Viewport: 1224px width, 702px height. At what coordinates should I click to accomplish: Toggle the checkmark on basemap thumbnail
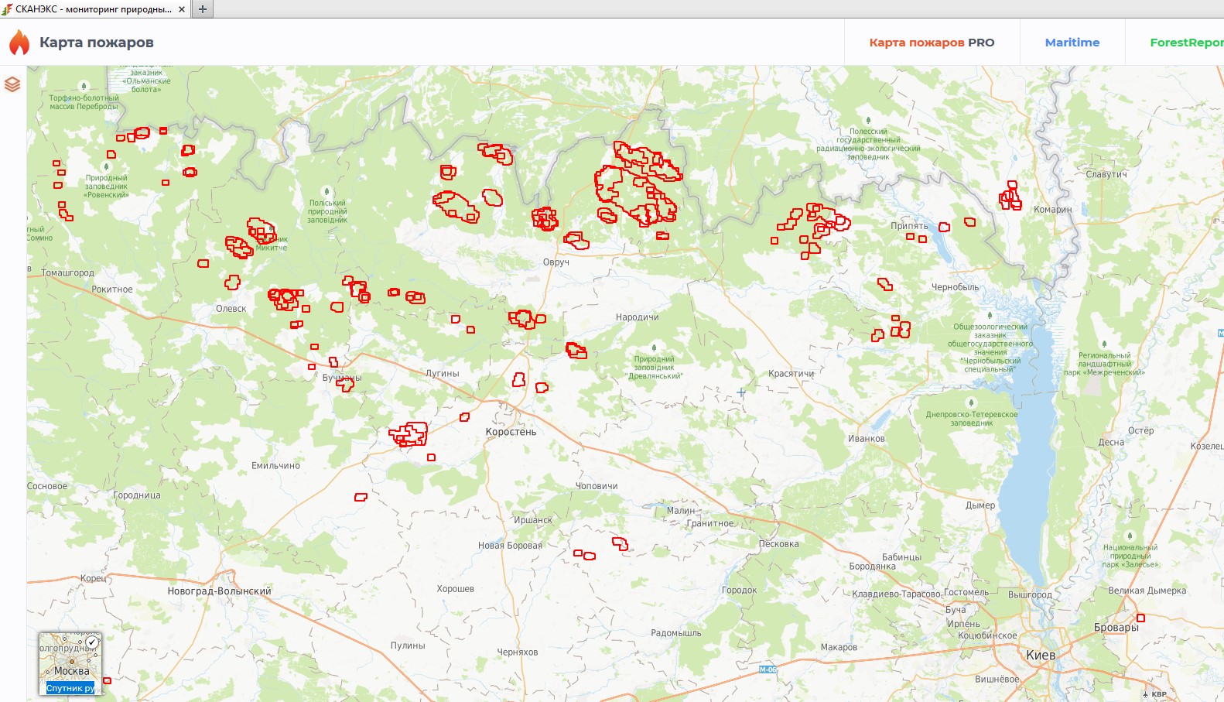coord(93,642)
